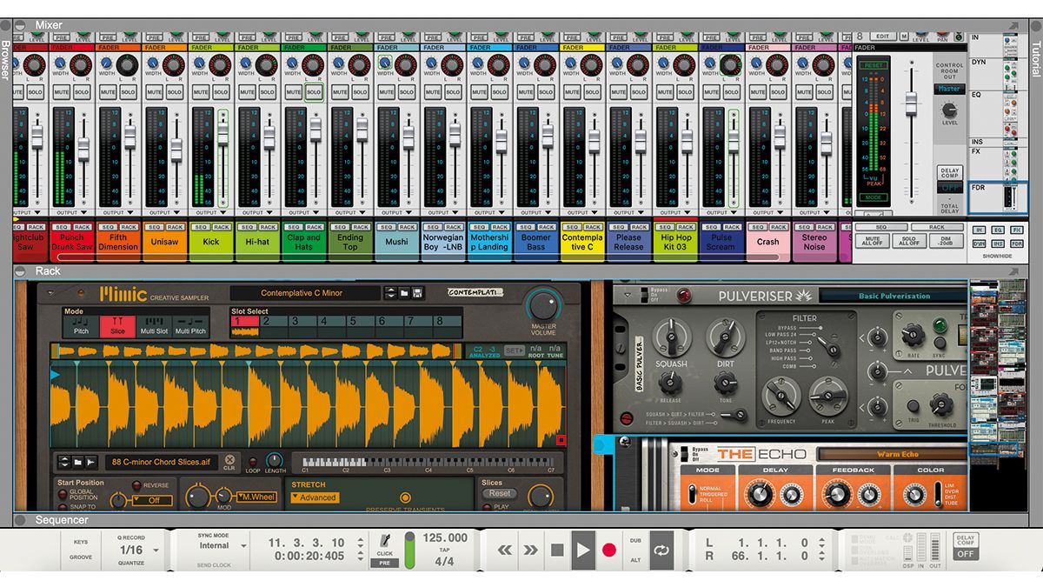This screenshot has height=587, width=1043.
Task: Click the Stop transport icon
Action: click(559, 549)
